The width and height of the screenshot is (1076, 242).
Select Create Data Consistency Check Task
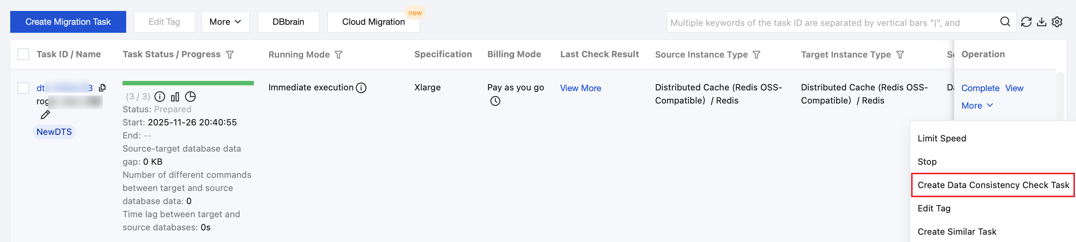pyautogui.click(x=993, y=185)
